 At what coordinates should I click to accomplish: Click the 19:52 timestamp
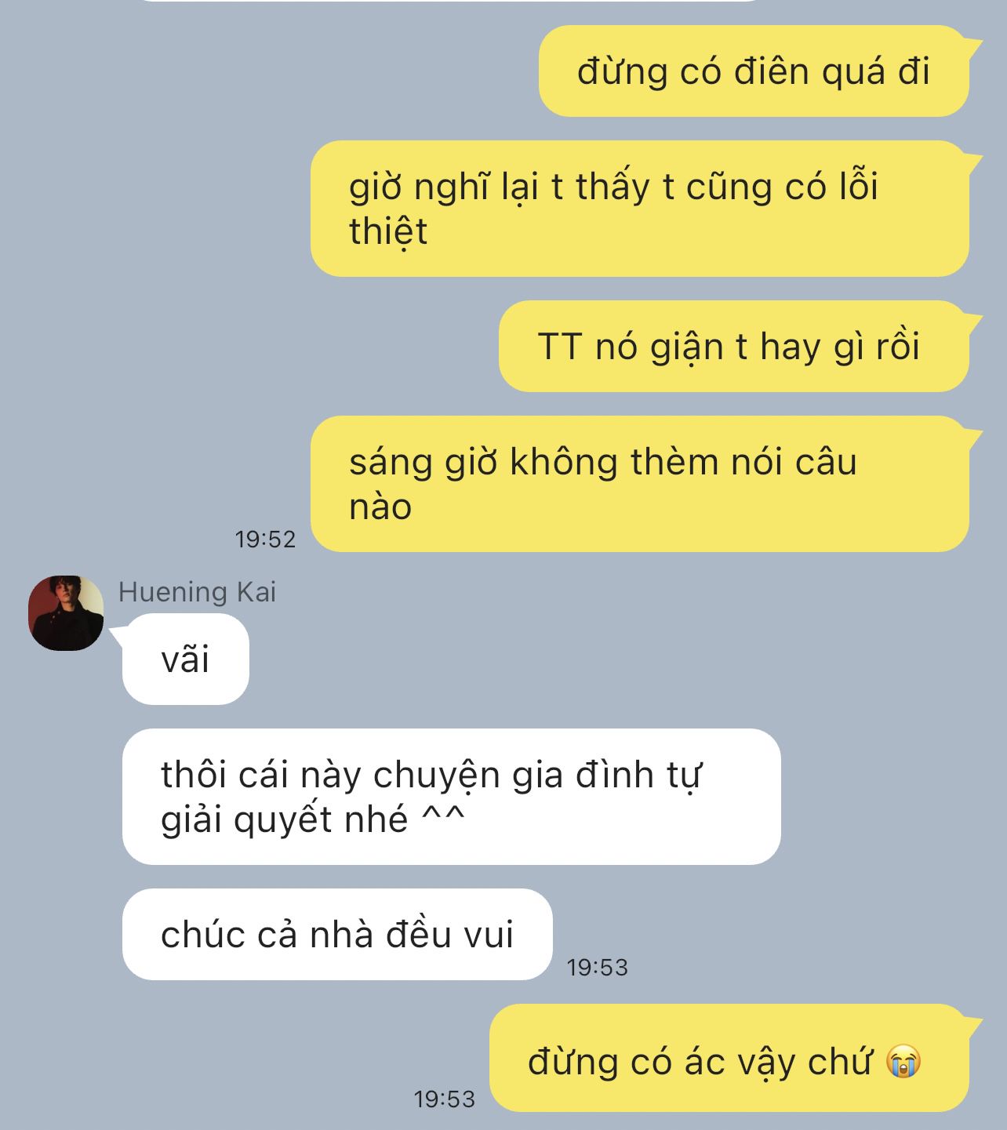click(265, 540)
